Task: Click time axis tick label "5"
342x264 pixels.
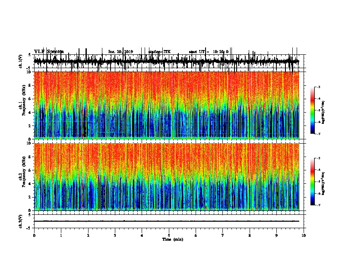Action: [x=169, y=236]
